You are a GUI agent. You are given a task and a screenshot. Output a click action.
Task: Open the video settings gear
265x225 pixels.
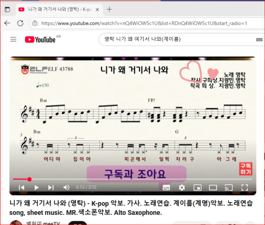(x=182, y=187)
